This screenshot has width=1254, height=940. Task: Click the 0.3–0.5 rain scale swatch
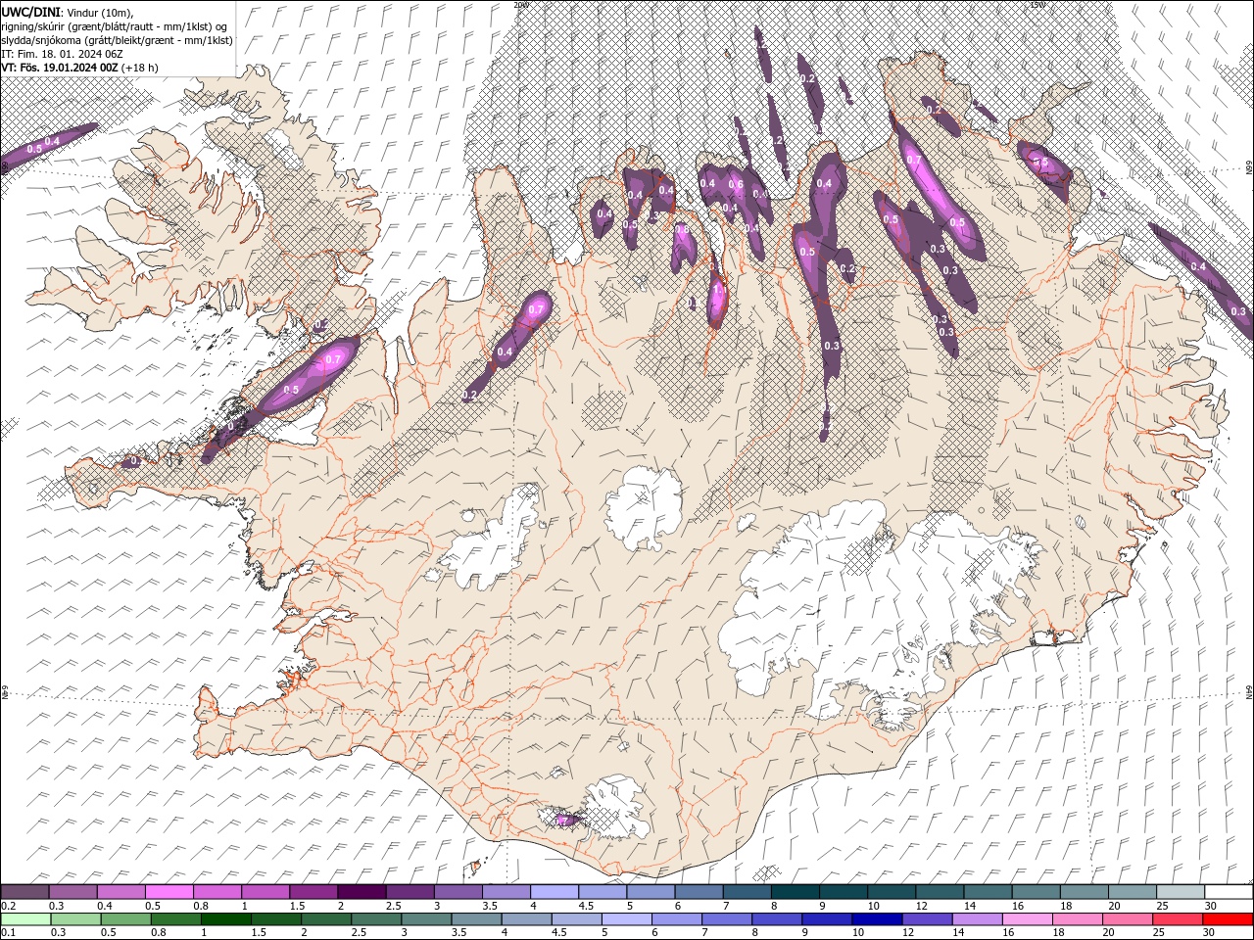point(75,919)
